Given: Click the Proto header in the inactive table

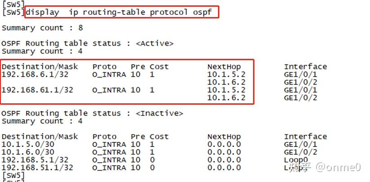Looking at the screenshot, I should (104, 137).
